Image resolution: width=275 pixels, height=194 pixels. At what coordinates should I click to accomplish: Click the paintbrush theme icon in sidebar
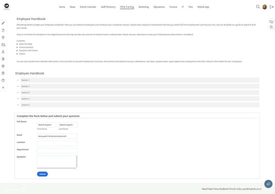pos(3,37)
